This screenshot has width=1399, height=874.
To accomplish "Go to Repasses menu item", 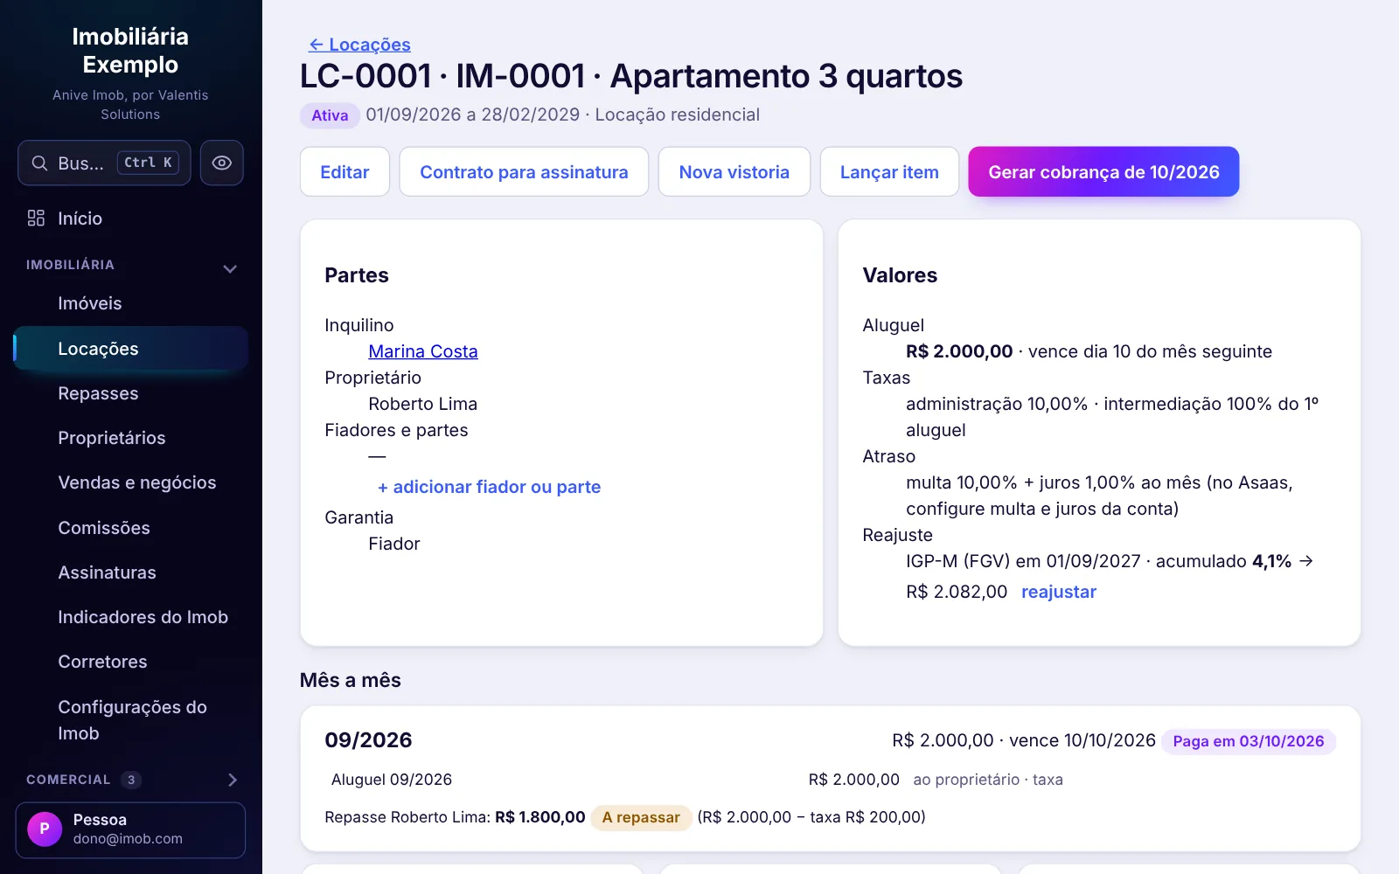I will [131, 393].
